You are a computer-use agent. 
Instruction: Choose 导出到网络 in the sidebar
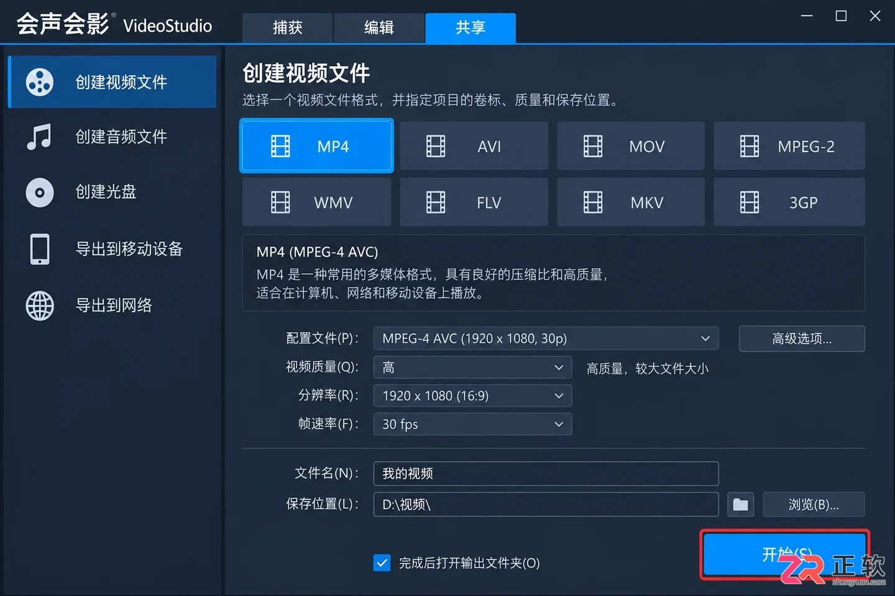pos(112,305)
